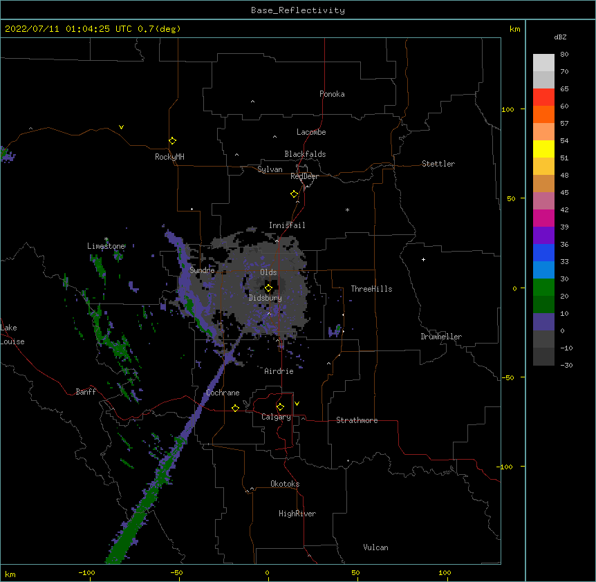This screenshot has height=582, width=596.
Task: Pick the green swatch between 30 and 20 dBZ
Action: 543,288
